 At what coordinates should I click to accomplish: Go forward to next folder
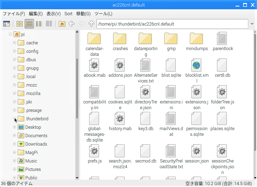click(82, 24)
